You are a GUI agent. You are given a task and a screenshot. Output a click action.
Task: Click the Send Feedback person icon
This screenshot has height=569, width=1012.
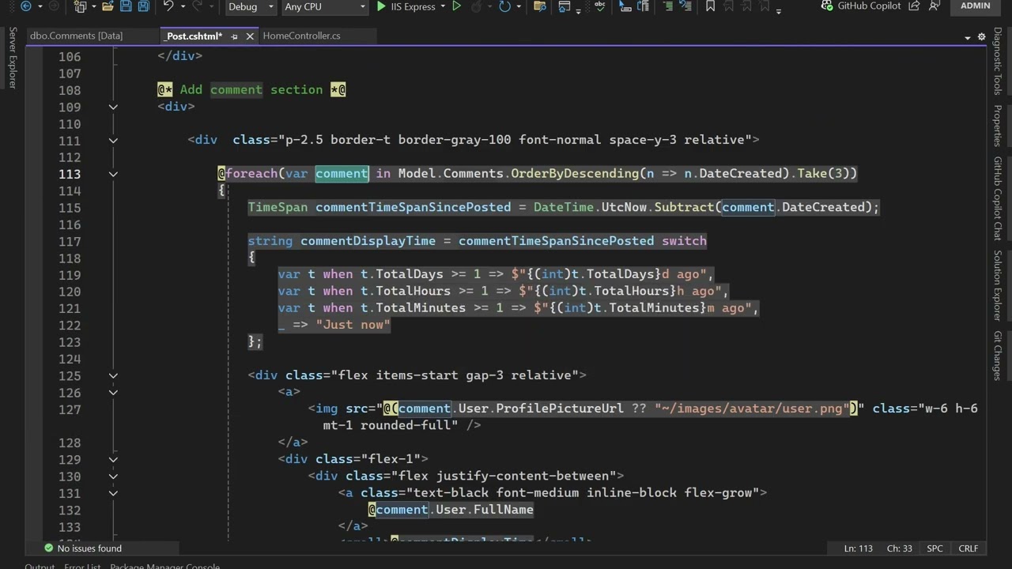(x=935, y=6)
